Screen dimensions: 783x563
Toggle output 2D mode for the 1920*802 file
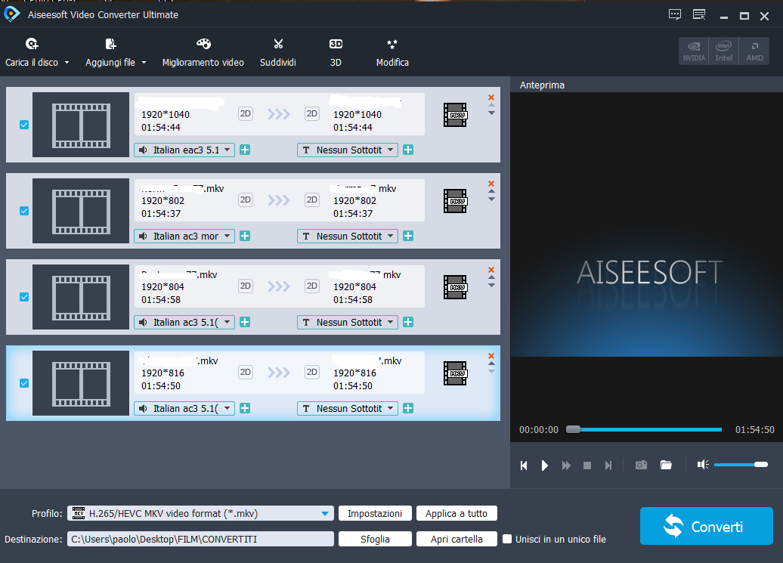311,200
